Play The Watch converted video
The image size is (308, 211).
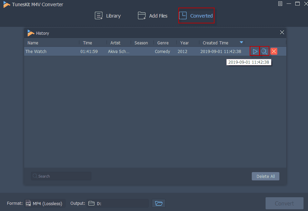tap(255, 51)
